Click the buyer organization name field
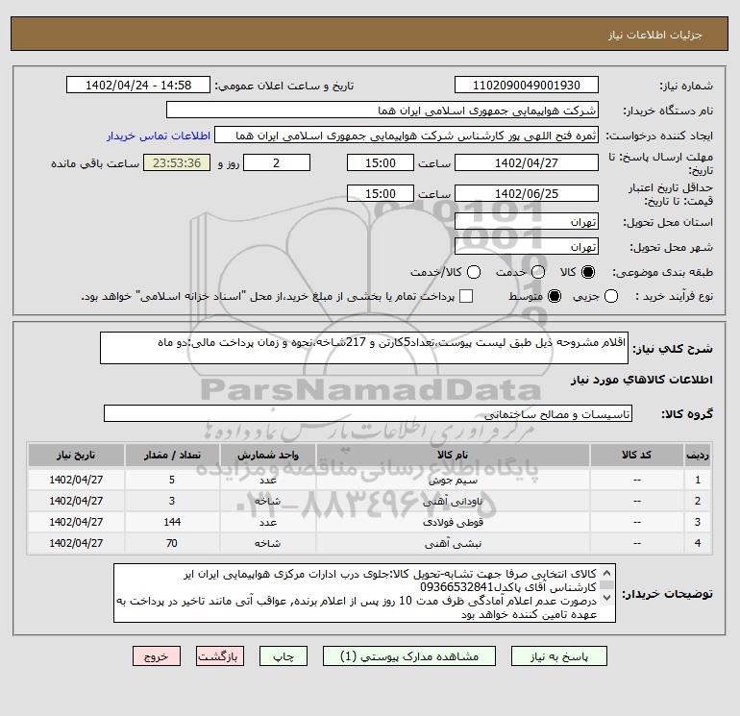This screenshot has width=740, height=716. click(382, 110)
